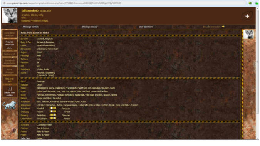Click the Augen value 'Braun'
This screenshot has width=260, height=146.
pos(39,52)
